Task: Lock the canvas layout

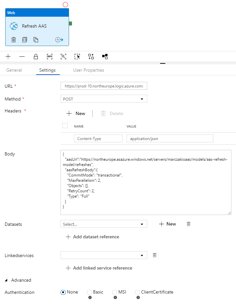Action: tap(36, 57)
